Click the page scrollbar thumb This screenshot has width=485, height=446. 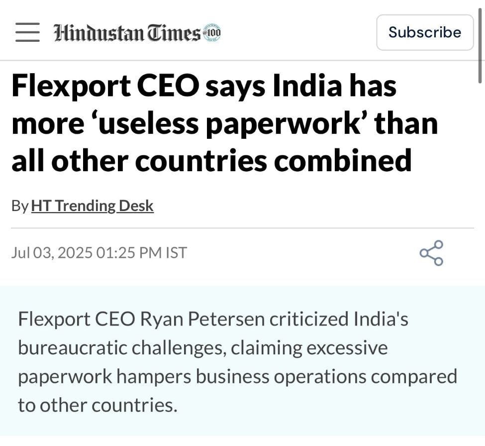[480, 45]
